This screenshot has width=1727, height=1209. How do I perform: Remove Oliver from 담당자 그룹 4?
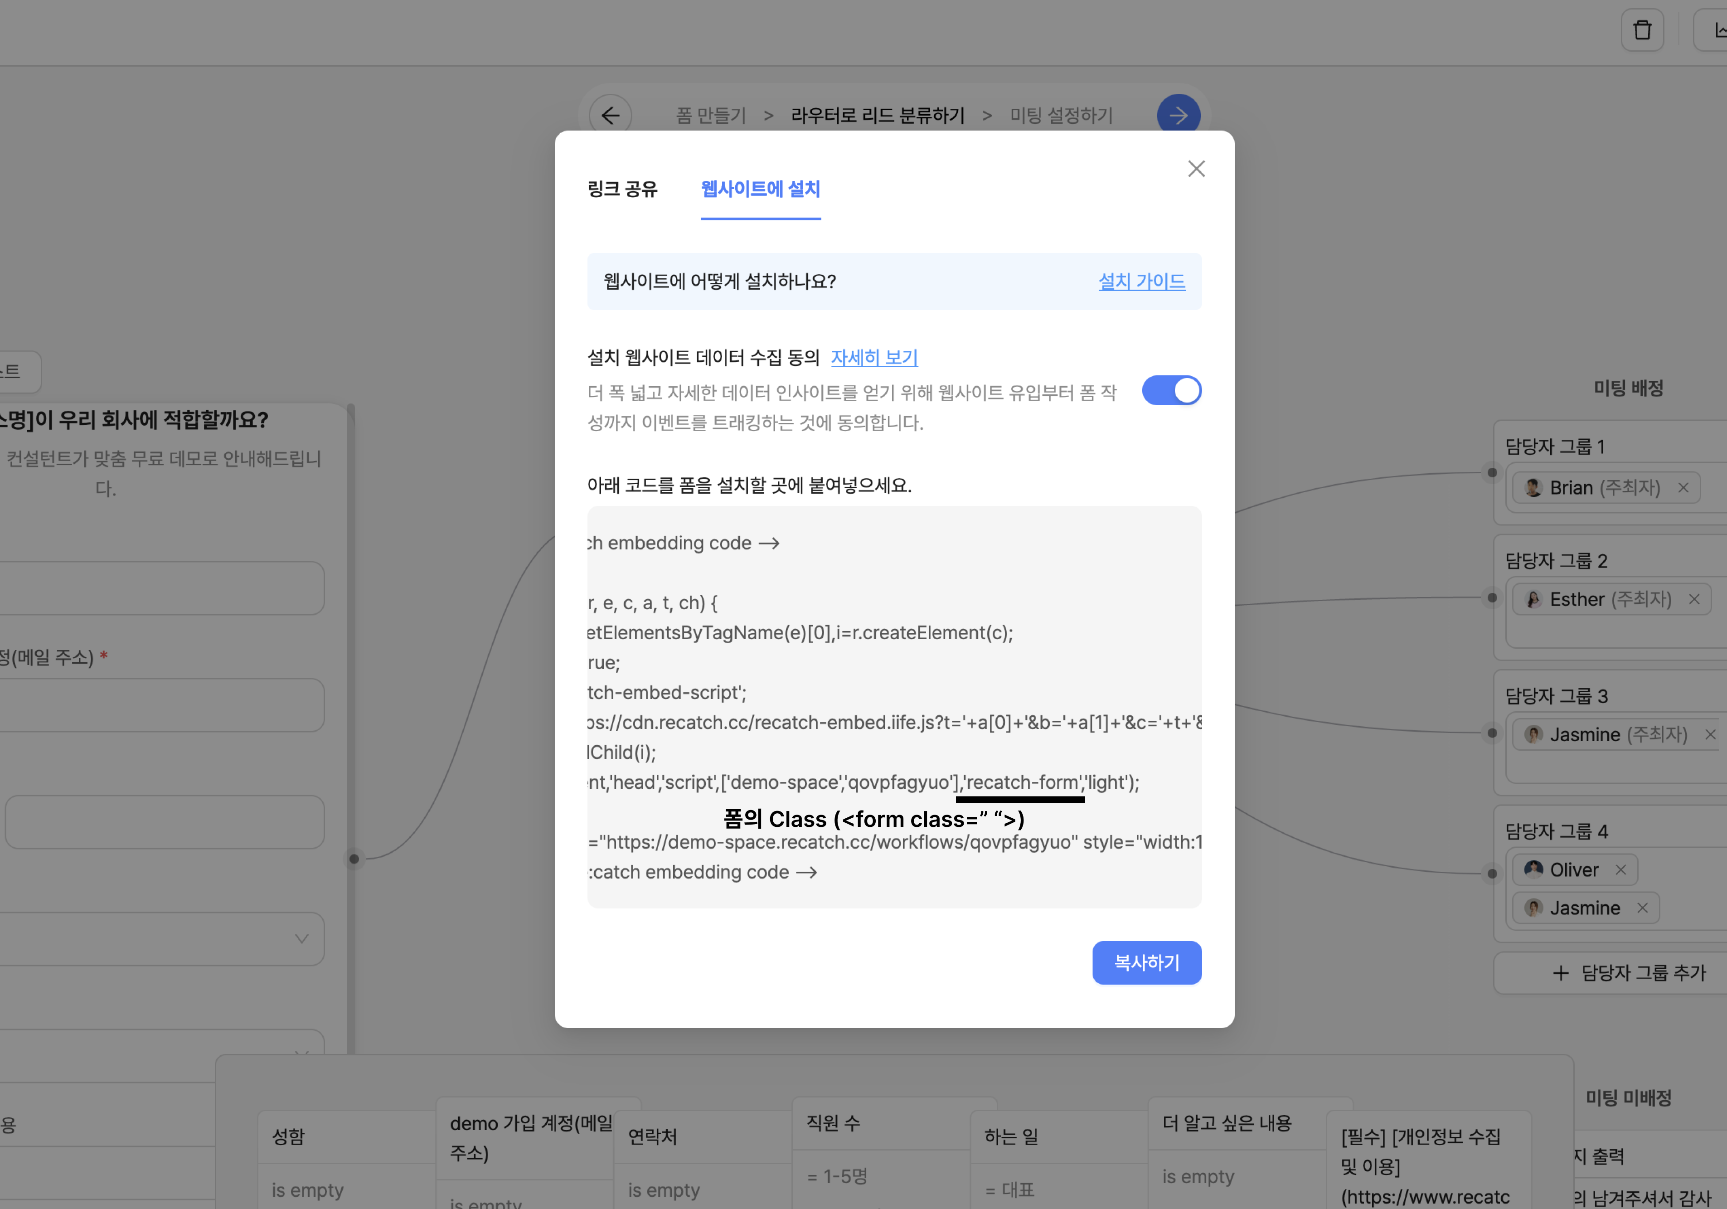[x=1621, y=870]
